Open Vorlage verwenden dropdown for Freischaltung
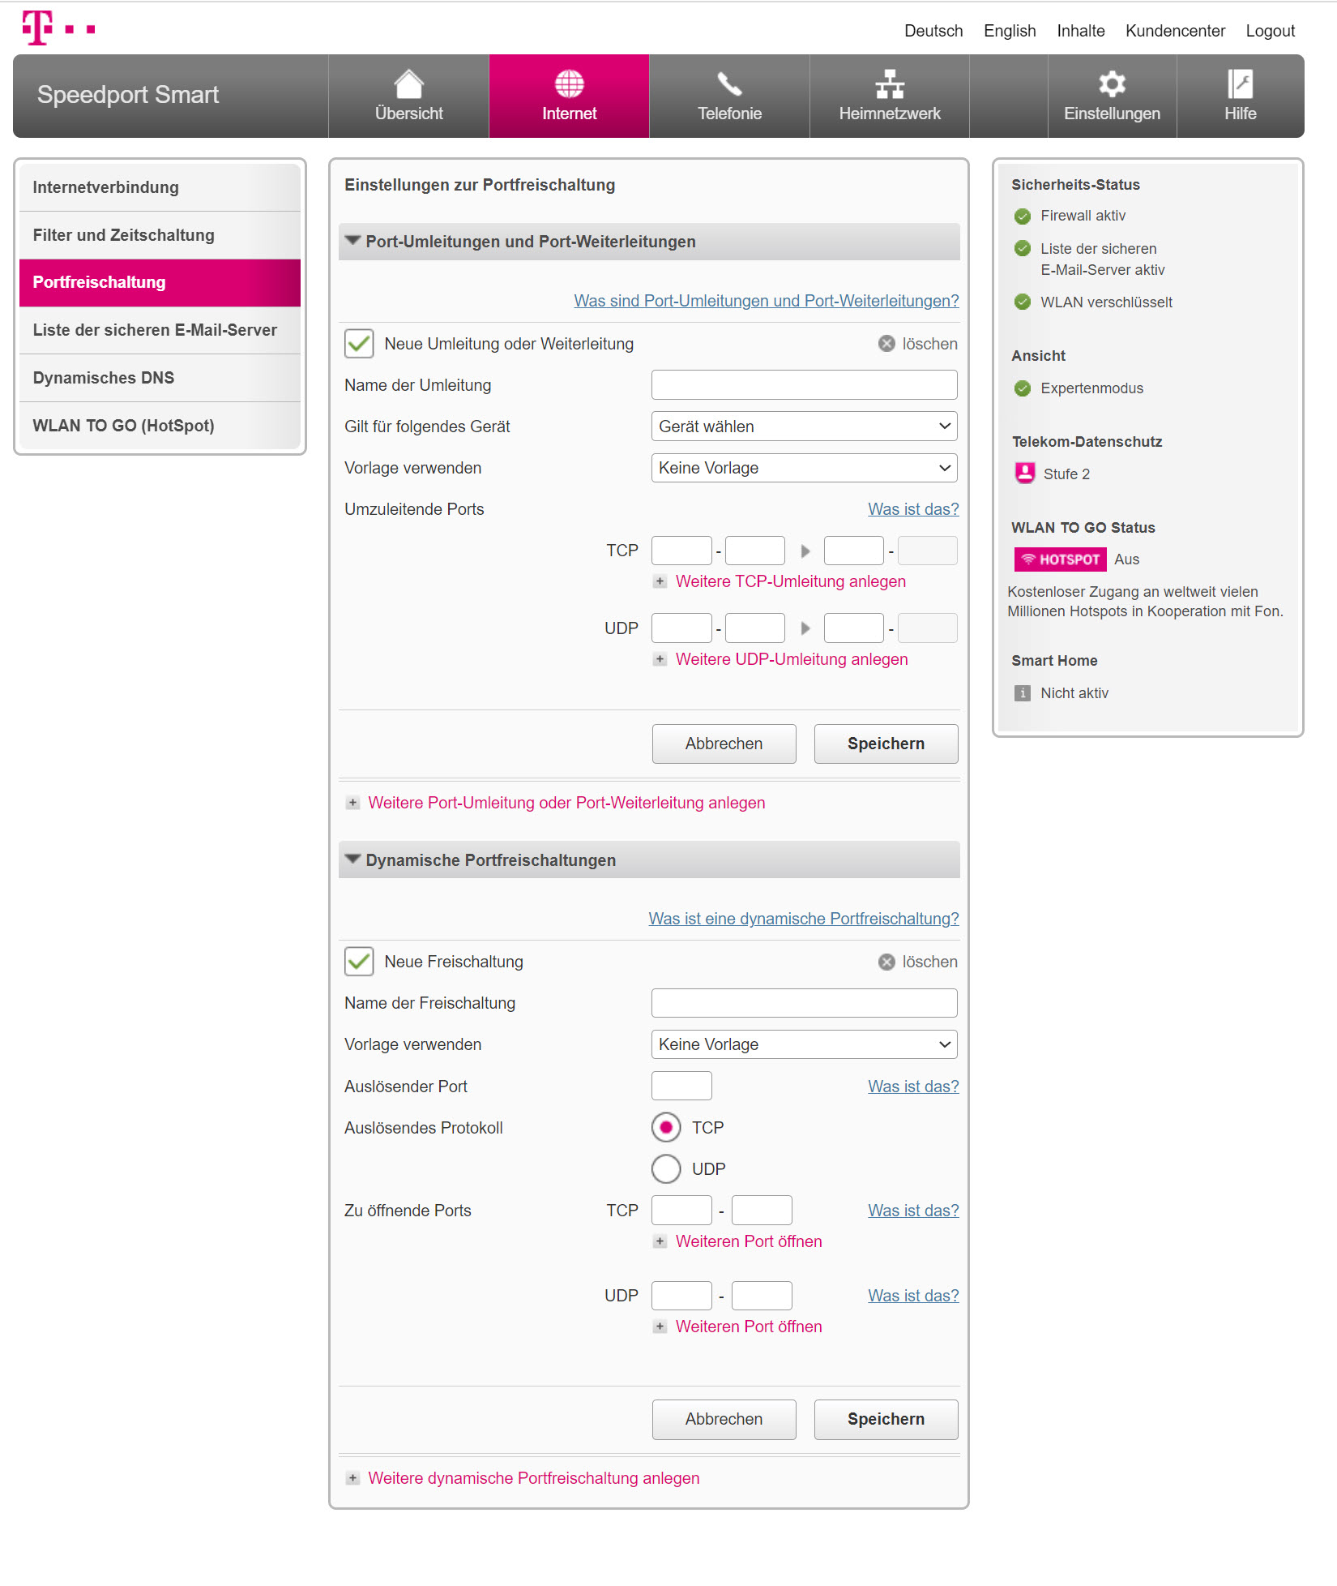 804,1044
